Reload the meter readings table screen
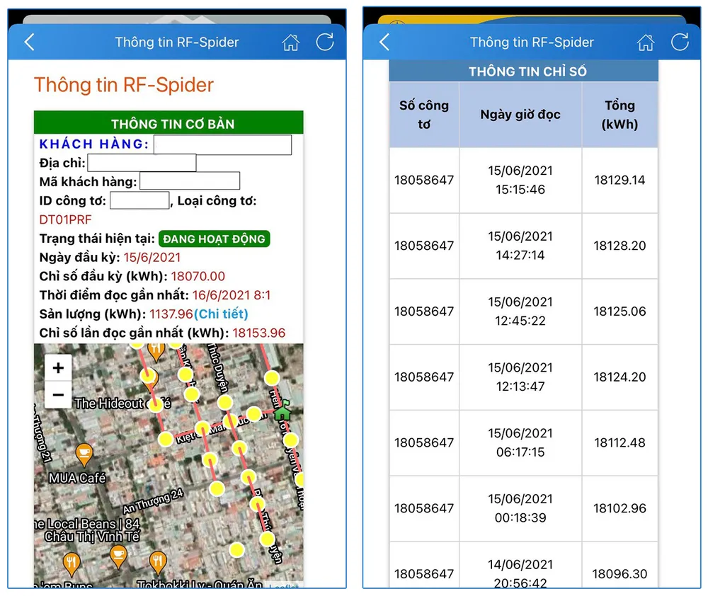This screenshot has width=708, height=596. coord(680,42)
